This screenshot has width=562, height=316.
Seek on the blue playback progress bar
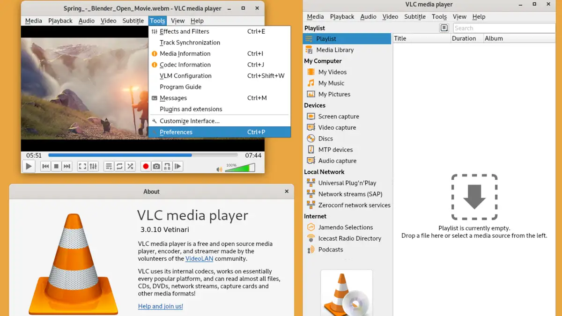(x=143, y=155)
